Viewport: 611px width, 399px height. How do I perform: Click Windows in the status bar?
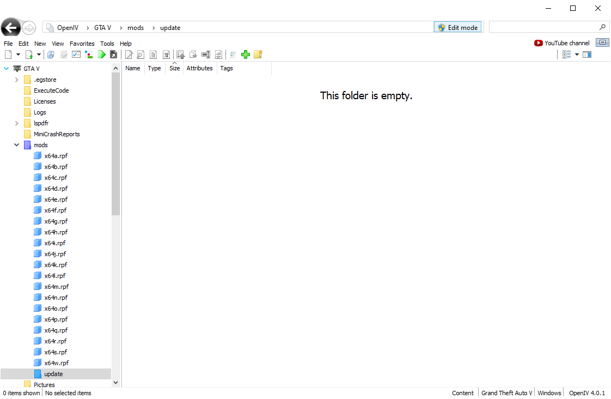click(x=549, y=393)
